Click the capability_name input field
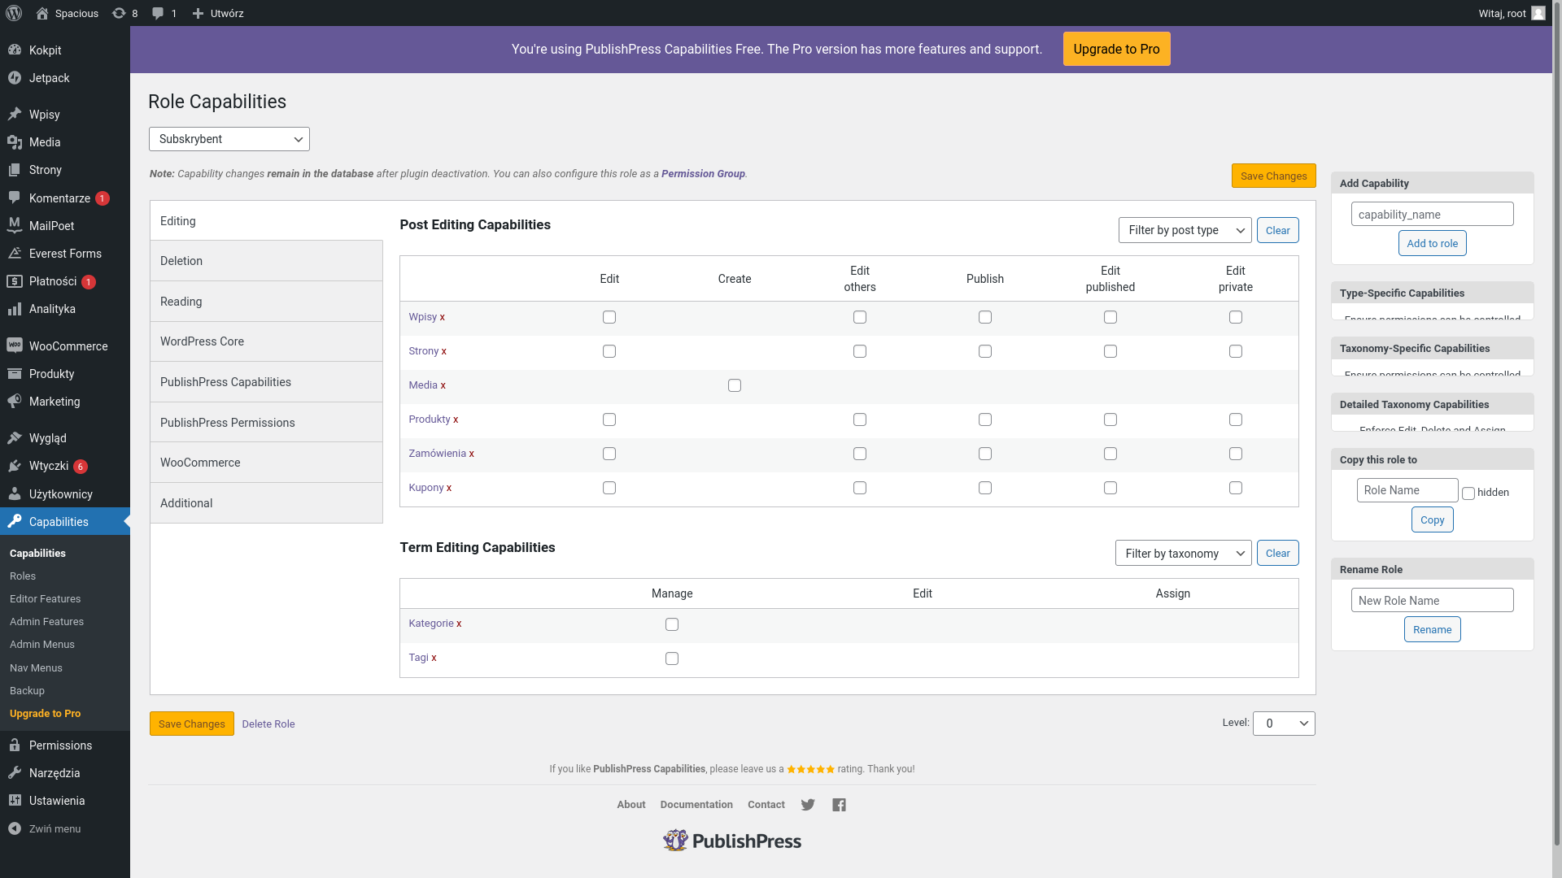Viewport: 1562px width, 878px height. click(1432, 215)
